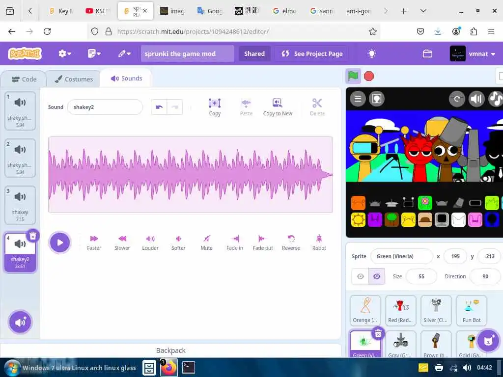The width and height of the screenshot is (503, 377).
Task: Show the sprite with eye icon
Action: point(360,276)
